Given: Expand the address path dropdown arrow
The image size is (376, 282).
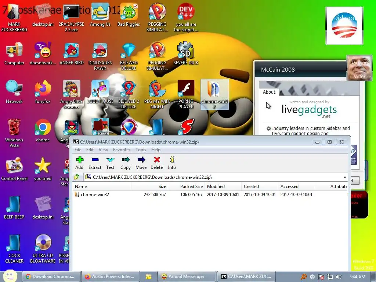Looking at the screenshot, I should (x=345, y=177).
